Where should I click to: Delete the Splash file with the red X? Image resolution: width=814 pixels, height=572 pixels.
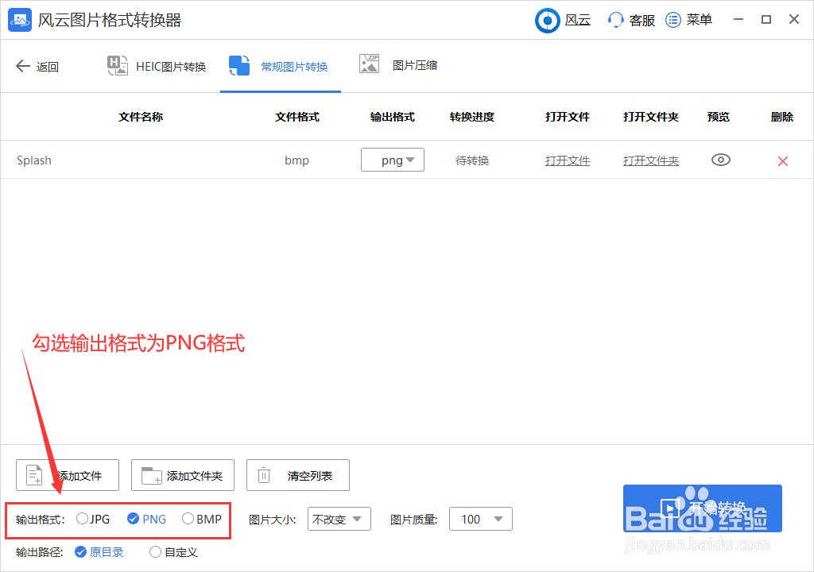click(x=782, y=160)
